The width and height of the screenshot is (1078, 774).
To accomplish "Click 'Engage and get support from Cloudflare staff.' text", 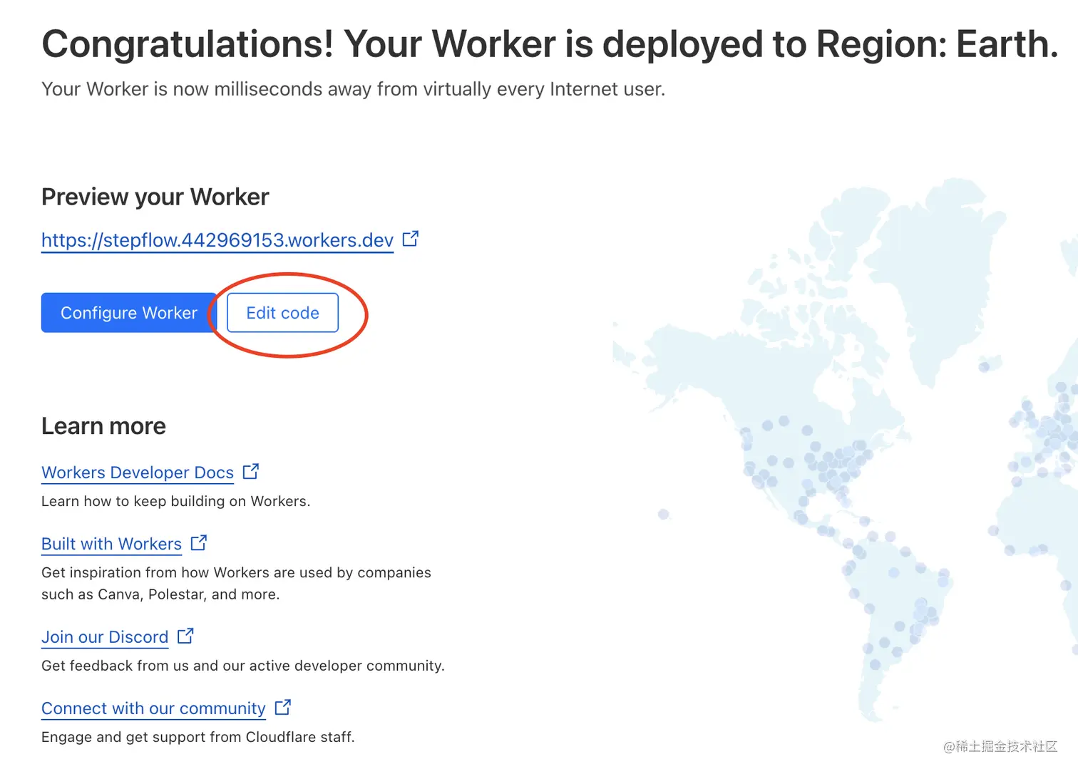I will 198,737.
